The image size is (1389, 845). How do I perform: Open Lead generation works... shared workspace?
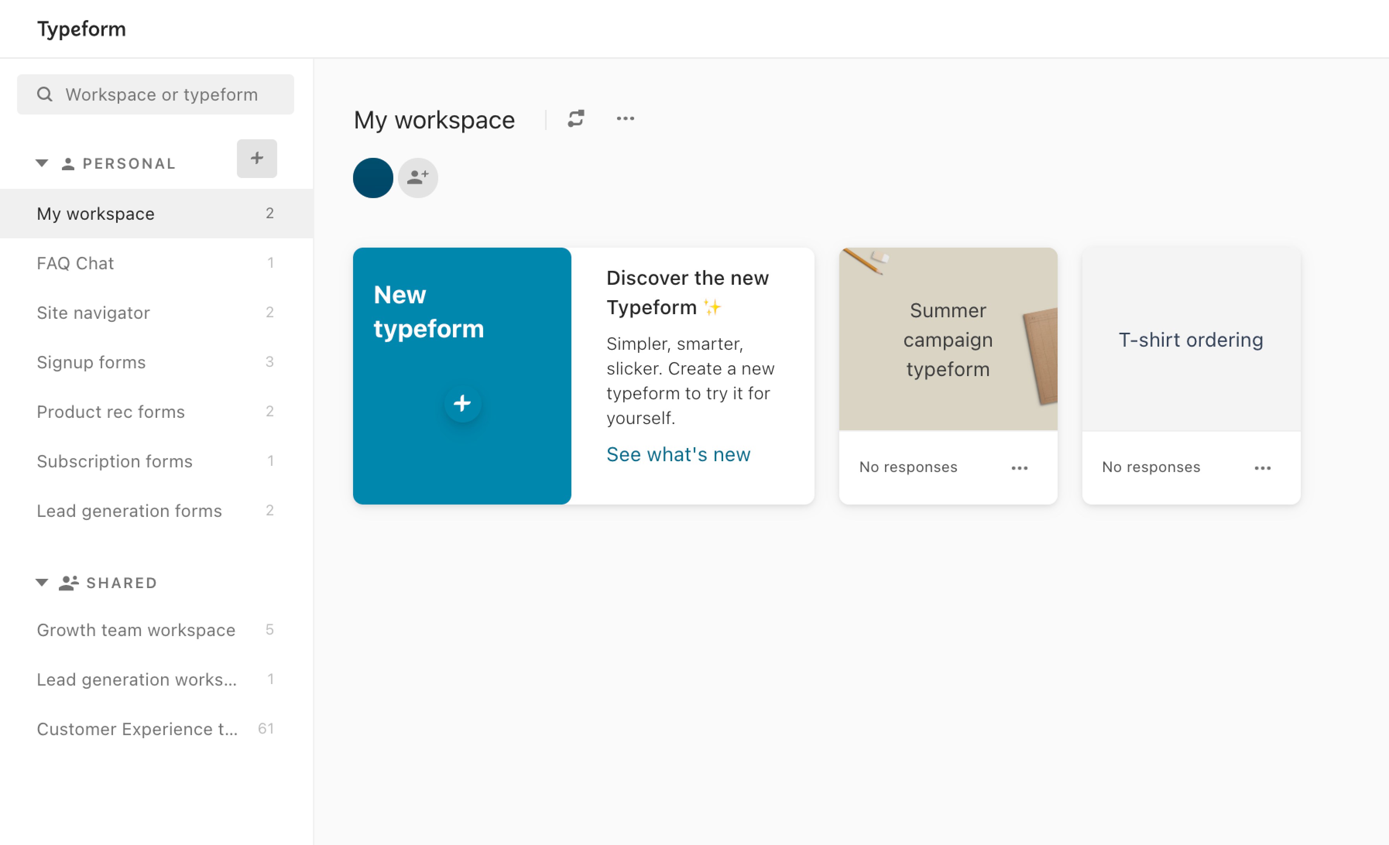(157, 679)
